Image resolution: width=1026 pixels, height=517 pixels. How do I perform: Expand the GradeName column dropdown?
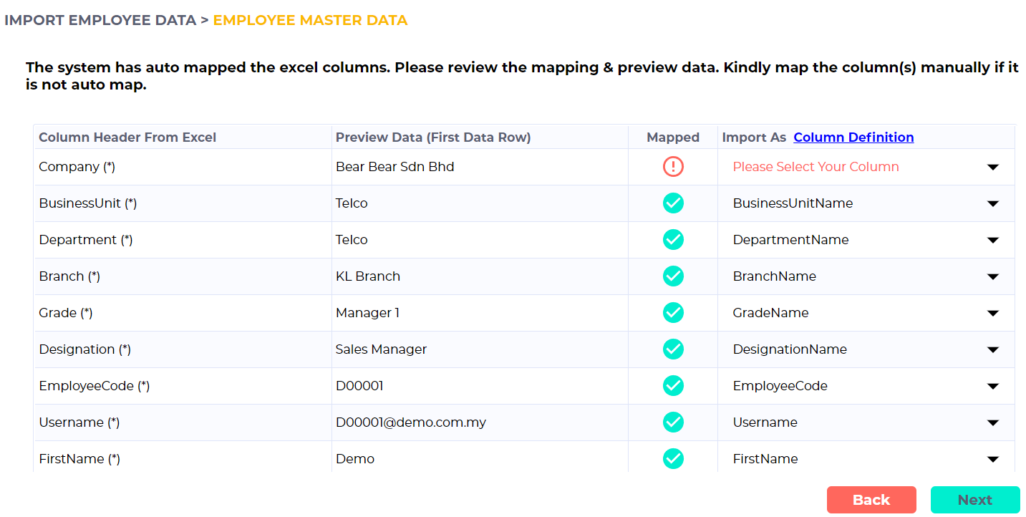[866, 313]
